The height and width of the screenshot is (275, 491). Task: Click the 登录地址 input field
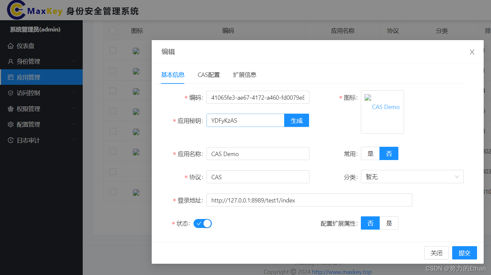[x=309, y=200]
